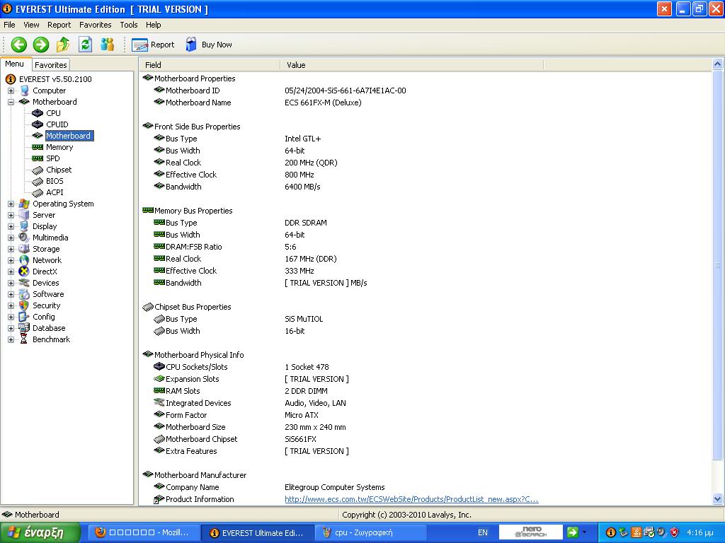Select the CPUID chip icon in tree
The image size is (725, 543).
38,124
